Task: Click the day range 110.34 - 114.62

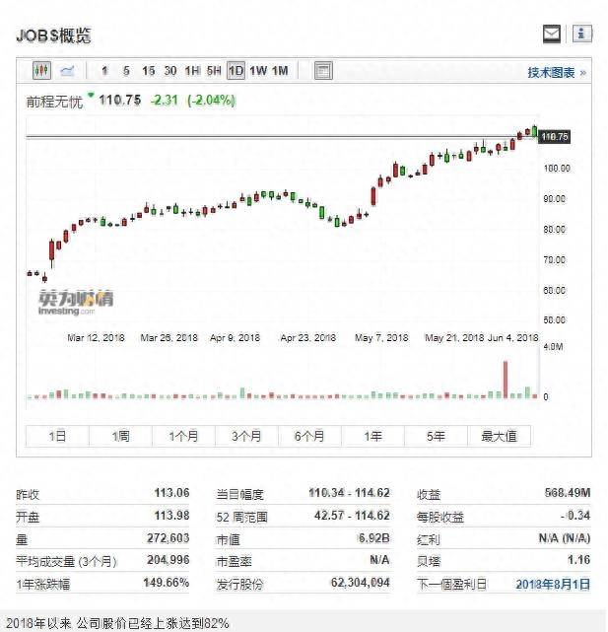Action: point(349,493)
